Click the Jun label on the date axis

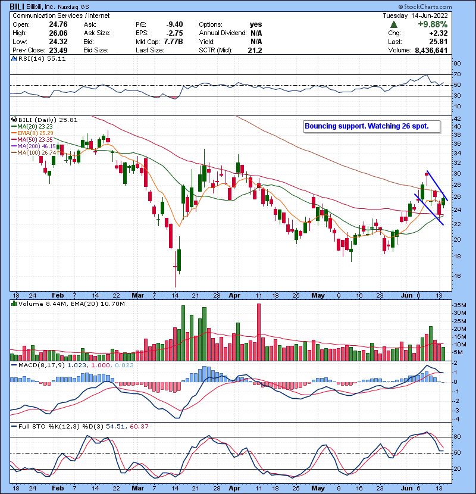coord(406,295)
